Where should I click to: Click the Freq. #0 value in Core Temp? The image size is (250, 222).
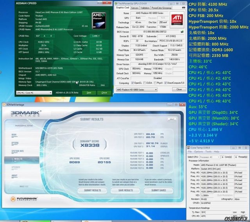click(217, 173)
